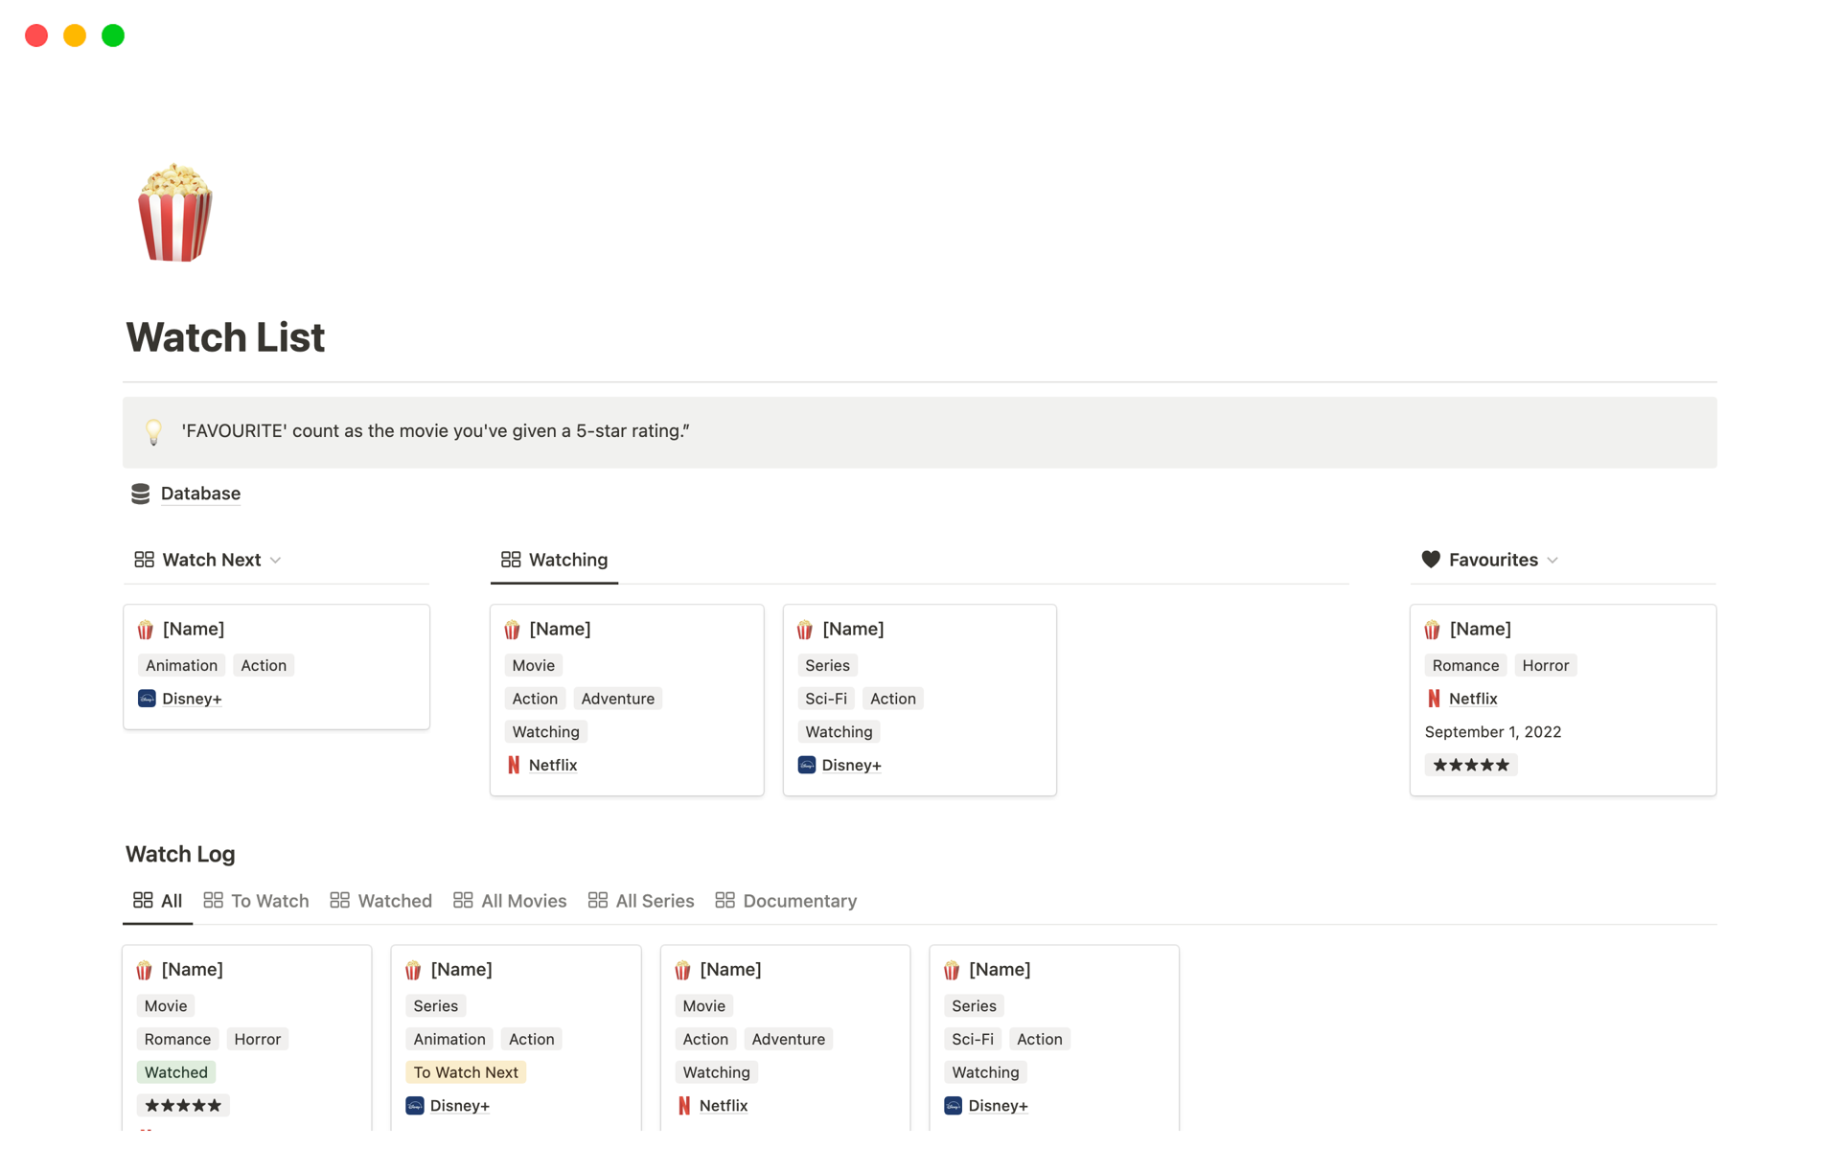This screenshot has height=1150, width=1840.
Task: Click the Database stack icon
Action: [x=141, y=494]
